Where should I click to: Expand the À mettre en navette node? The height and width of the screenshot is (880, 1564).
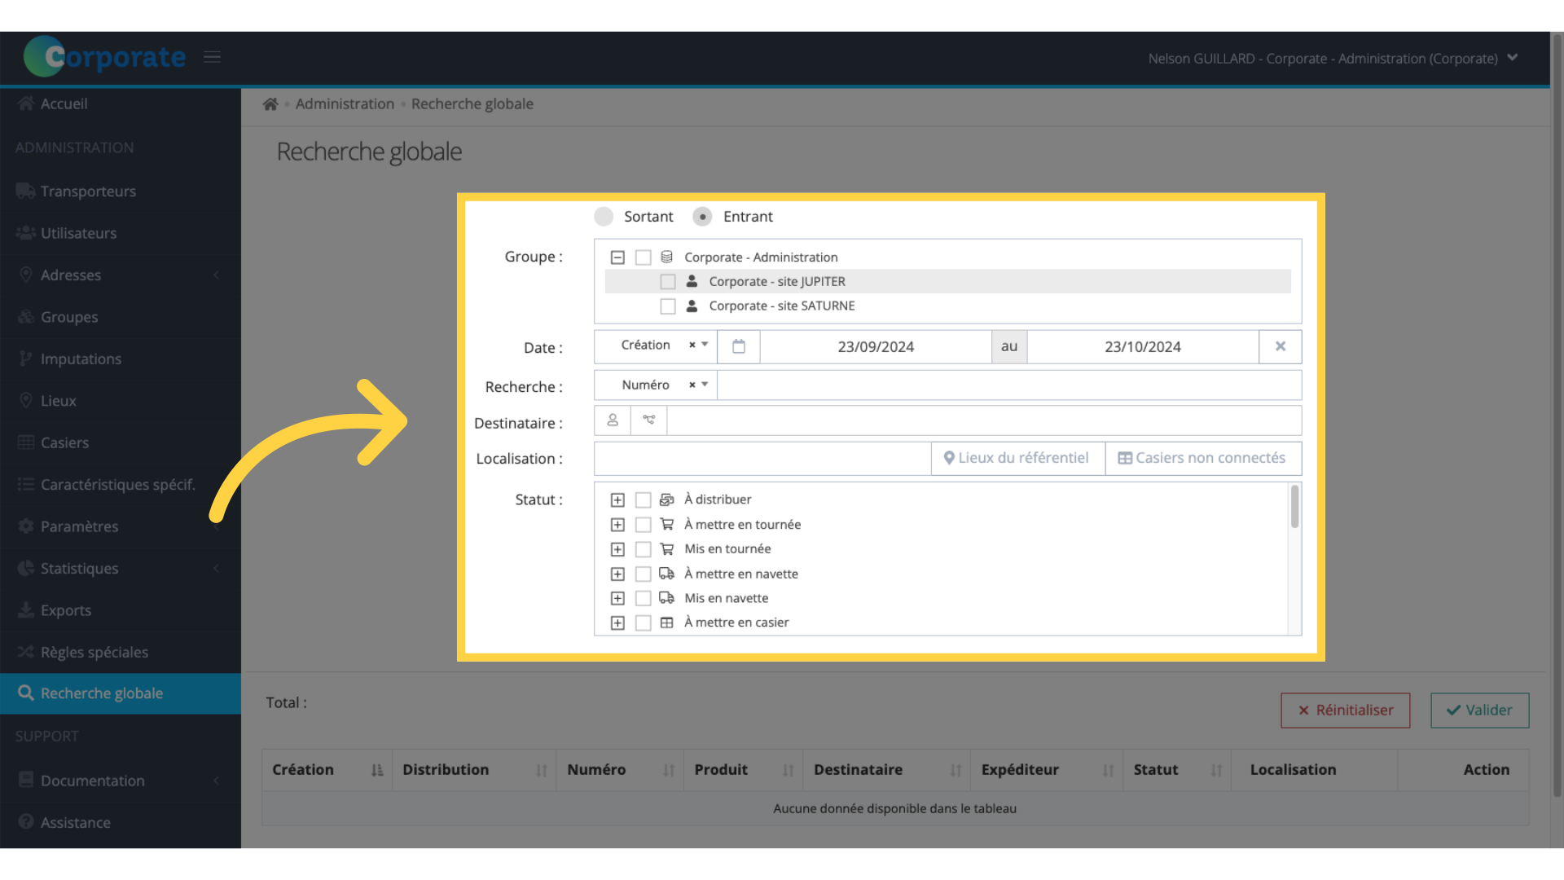click(x=617, y=574)
